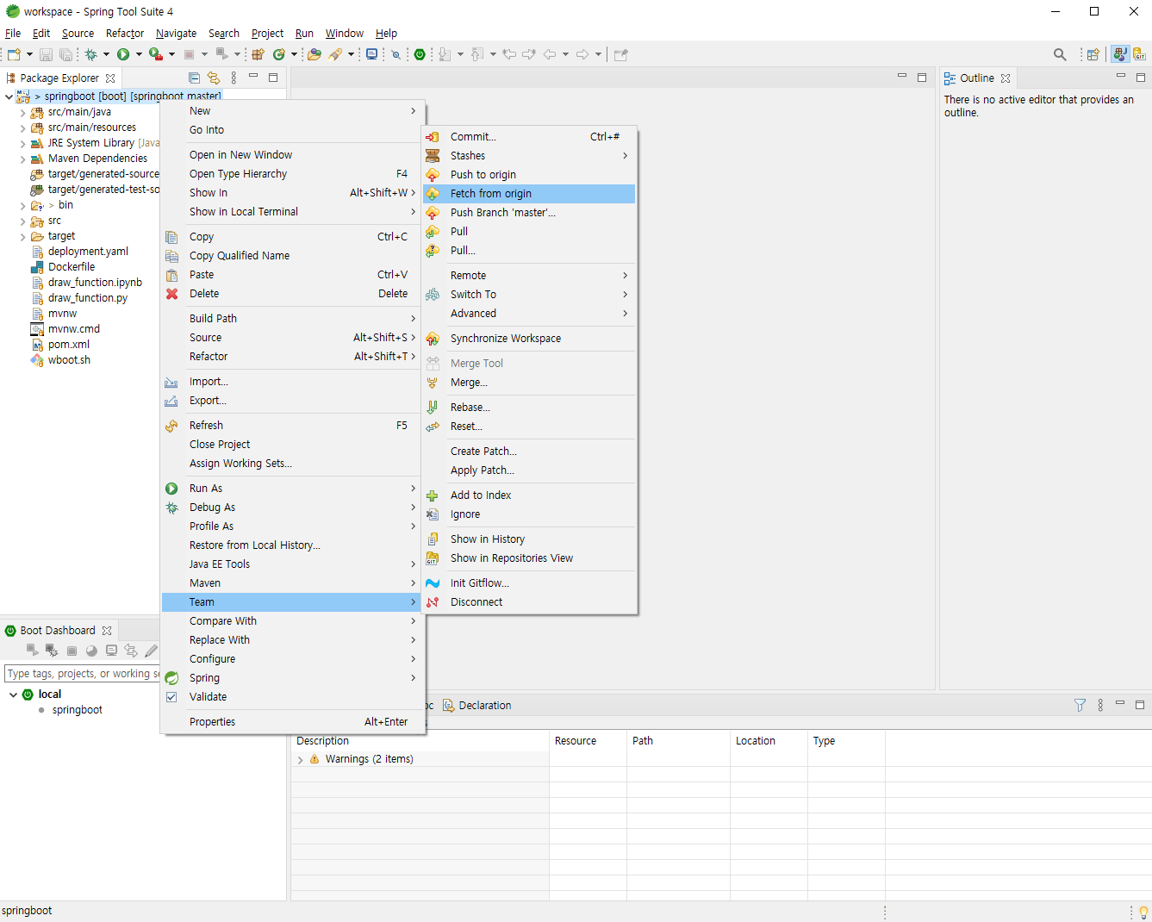This screenshot has width=1152, height=922.
Task: Click the open console icon in Boot Dashboard
Action: point(111,651)
